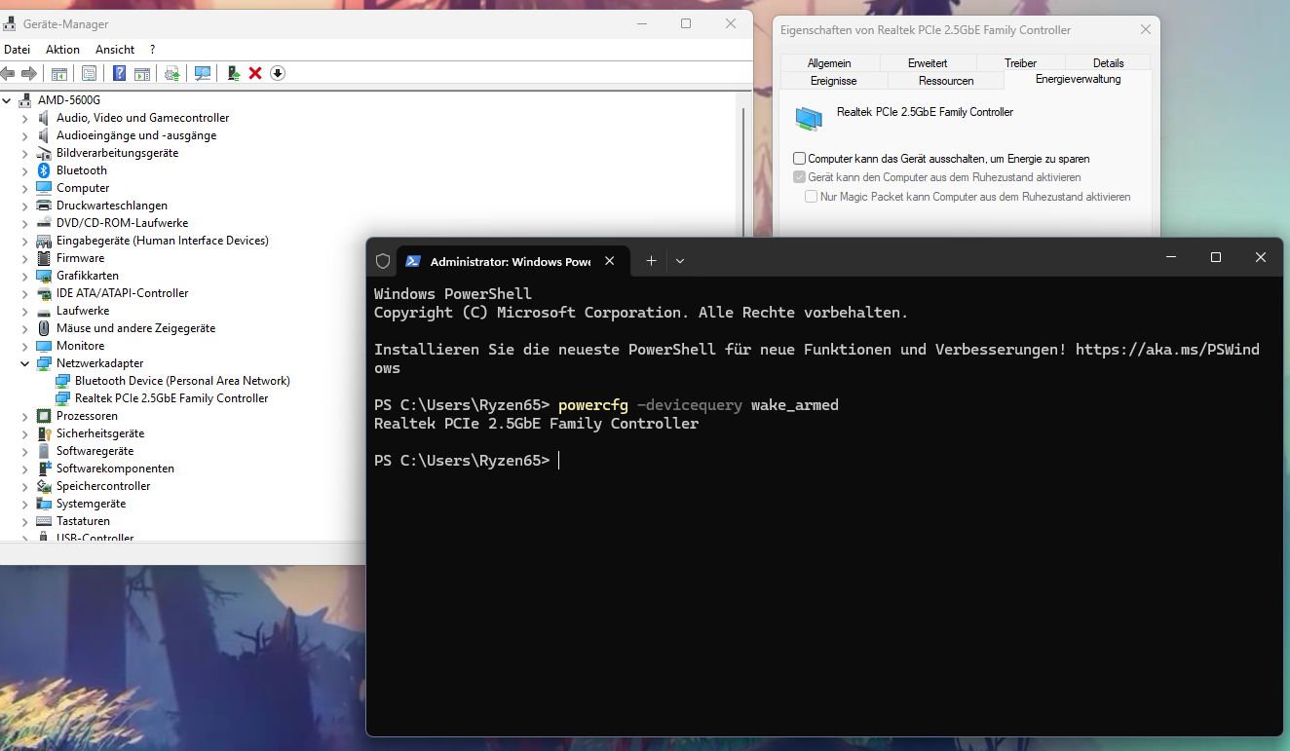Switch to the Treiber tab
This screenshot has height=751, width=1290.
click(1020, 63)
